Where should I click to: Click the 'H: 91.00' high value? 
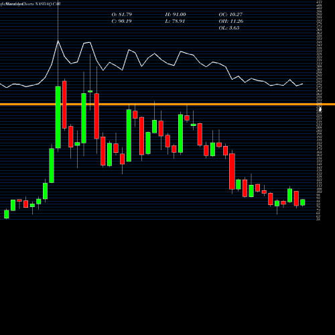pyautogui.click(x=176, y=15)
